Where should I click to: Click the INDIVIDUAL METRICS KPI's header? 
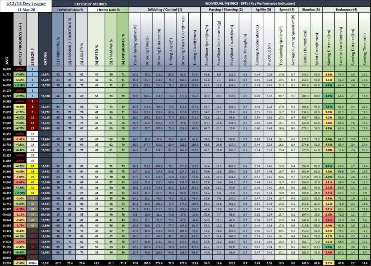coord(250,3)
